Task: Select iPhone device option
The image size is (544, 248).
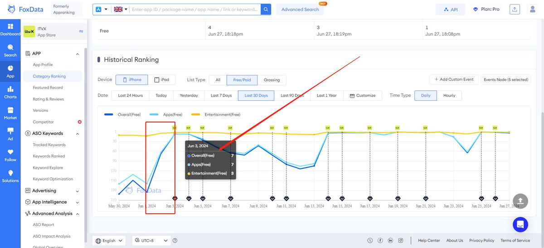Action: coord(131,80)
